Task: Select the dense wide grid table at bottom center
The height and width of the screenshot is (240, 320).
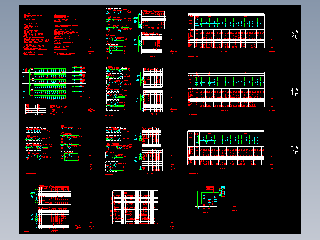Action: 135,207
